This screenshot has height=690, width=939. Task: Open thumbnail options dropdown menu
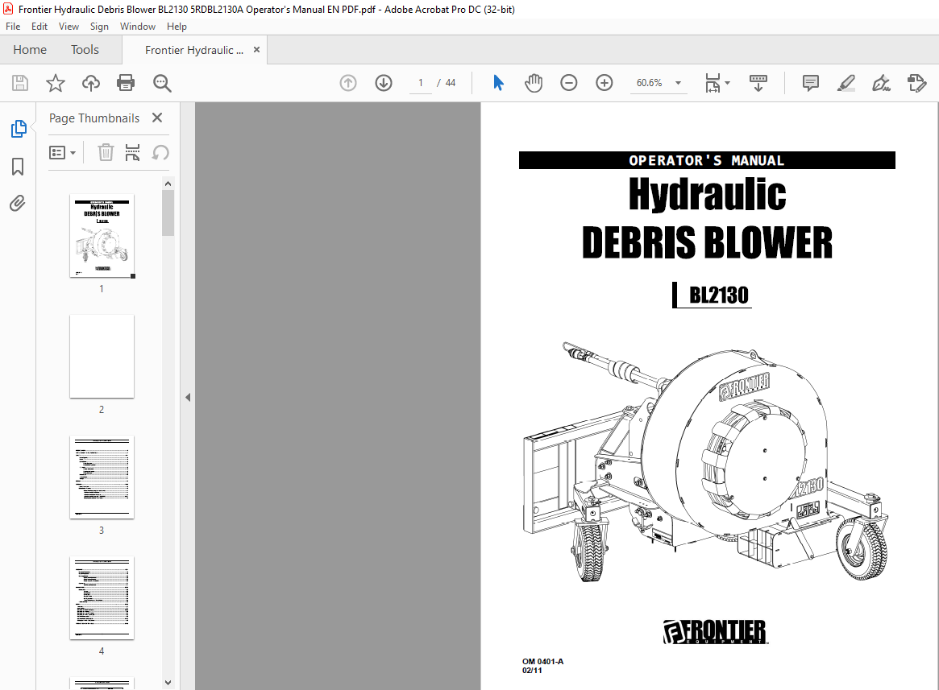coord(62,153)
